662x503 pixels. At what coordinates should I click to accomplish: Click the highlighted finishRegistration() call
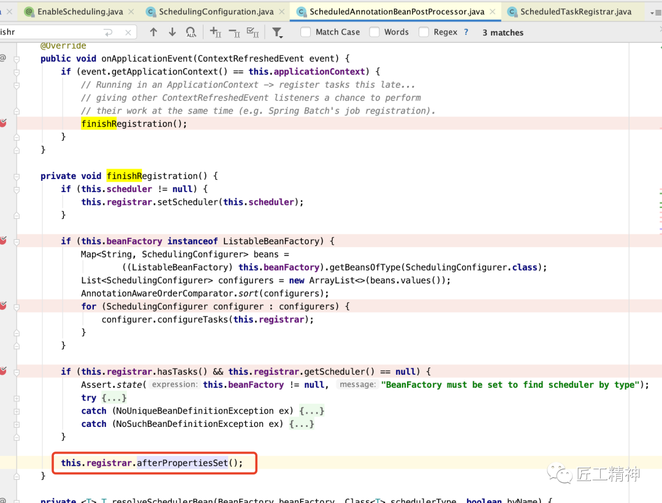(134, 124)
